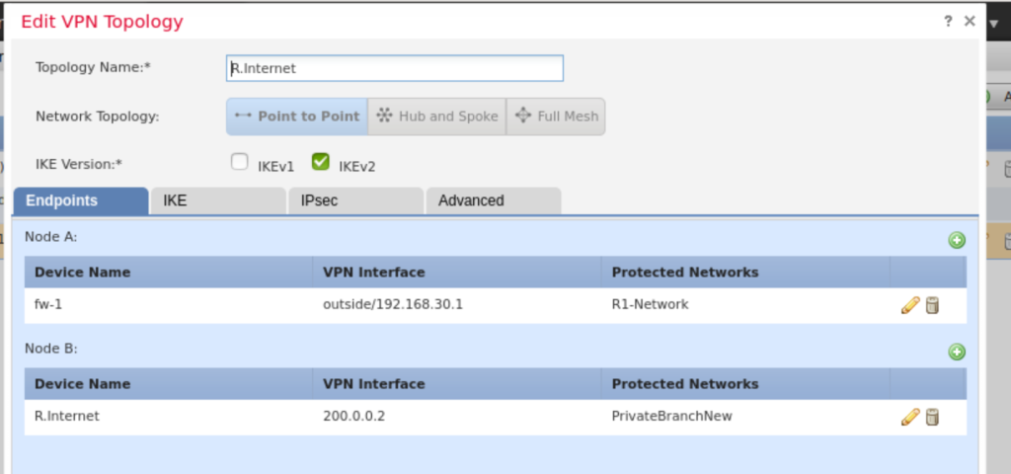Close the Edit VPN Topology dialog
The width and height of the screenshot is (1011, 474).
[x=970, y=21]
